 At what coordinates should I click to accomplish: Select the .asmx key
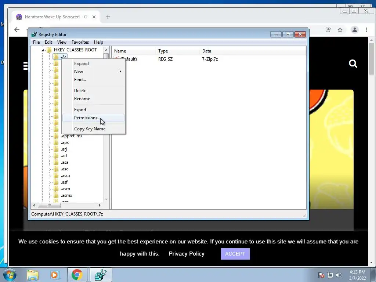(x=66, y=195)
